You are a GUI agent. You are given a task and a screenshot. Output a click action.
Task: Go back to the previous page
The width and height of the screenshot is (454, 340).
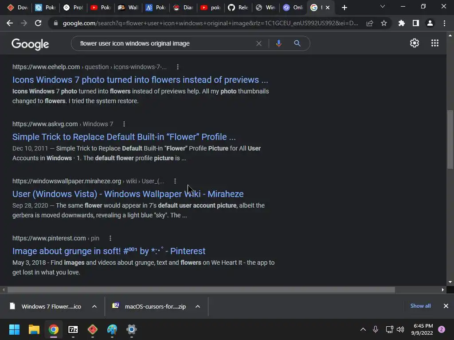click(10, 23)
